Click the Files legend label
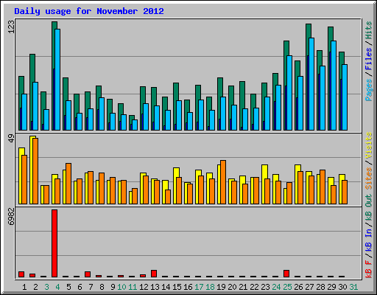 point(369,59)
